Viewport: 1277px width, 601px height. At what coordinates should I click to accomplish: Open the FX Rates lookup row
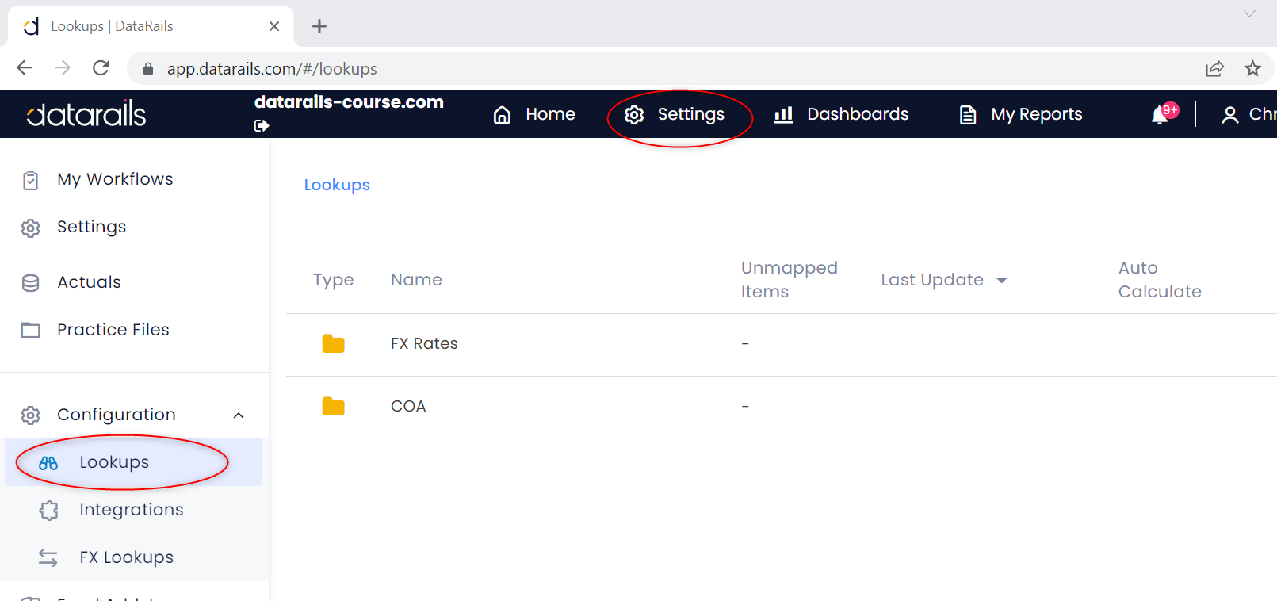(781, 344)
